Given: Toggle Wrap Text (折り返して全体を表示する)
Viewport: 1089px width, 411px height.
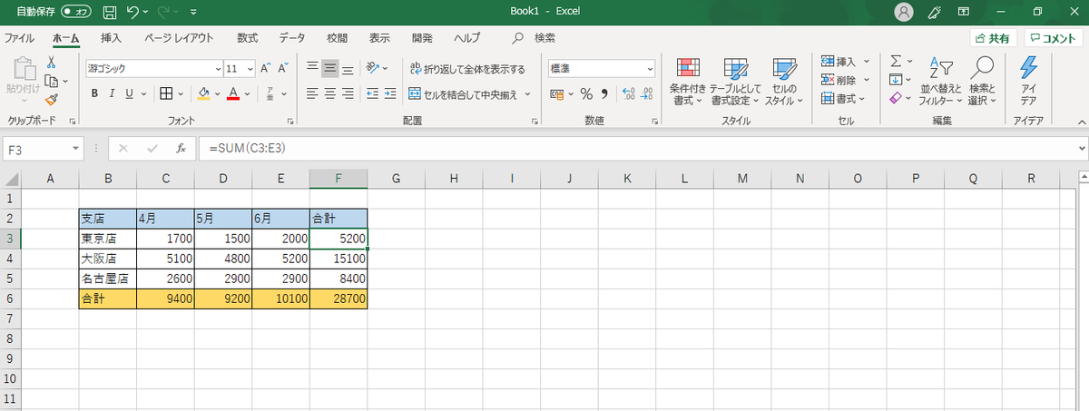Looking at the screenshot, I should (x=467, y=68).
